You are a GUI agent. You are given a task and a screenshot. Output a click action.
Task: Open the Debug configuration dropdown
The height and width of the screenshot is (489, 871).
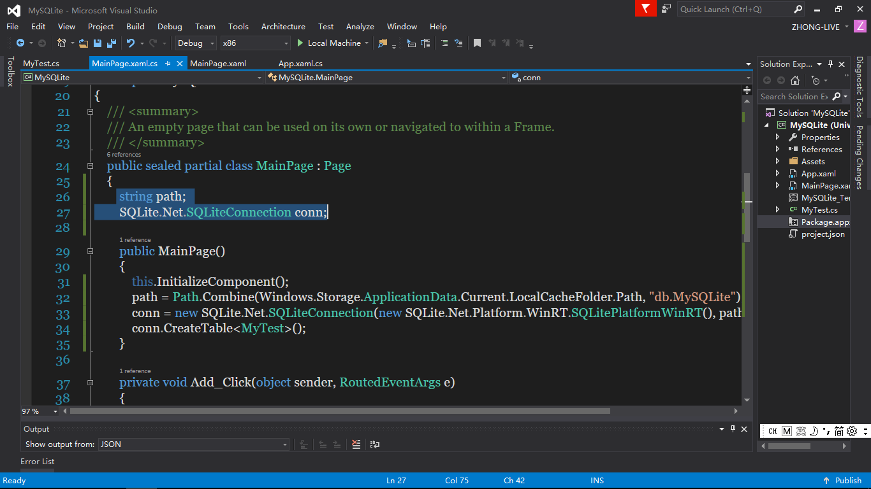coord(196,43)
